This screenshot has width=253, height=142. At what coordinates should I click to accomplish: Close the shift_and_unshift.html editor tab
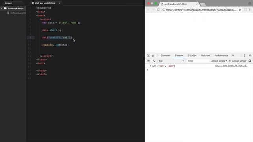click(59, 3)
